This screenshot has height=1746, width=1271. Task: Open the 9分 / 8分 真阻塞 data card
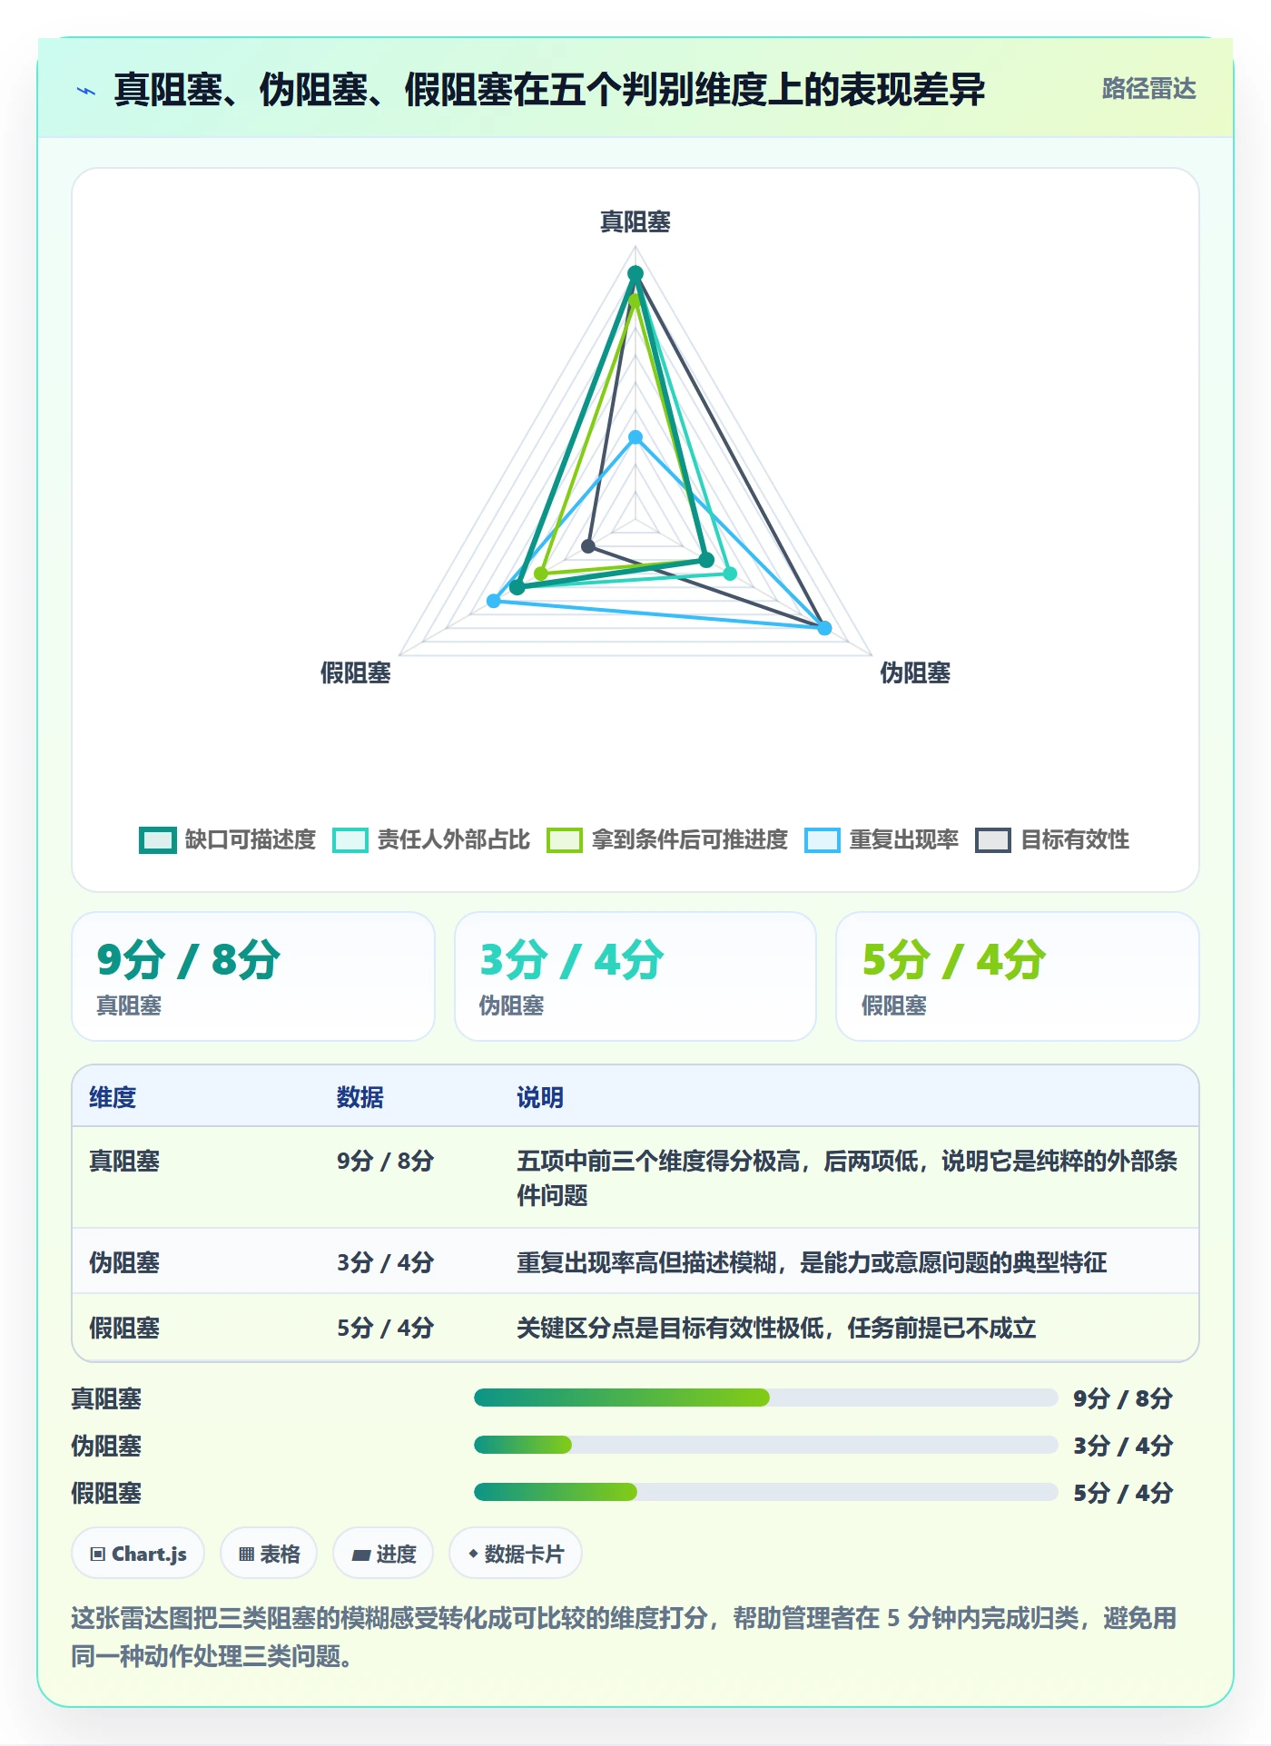253,976
